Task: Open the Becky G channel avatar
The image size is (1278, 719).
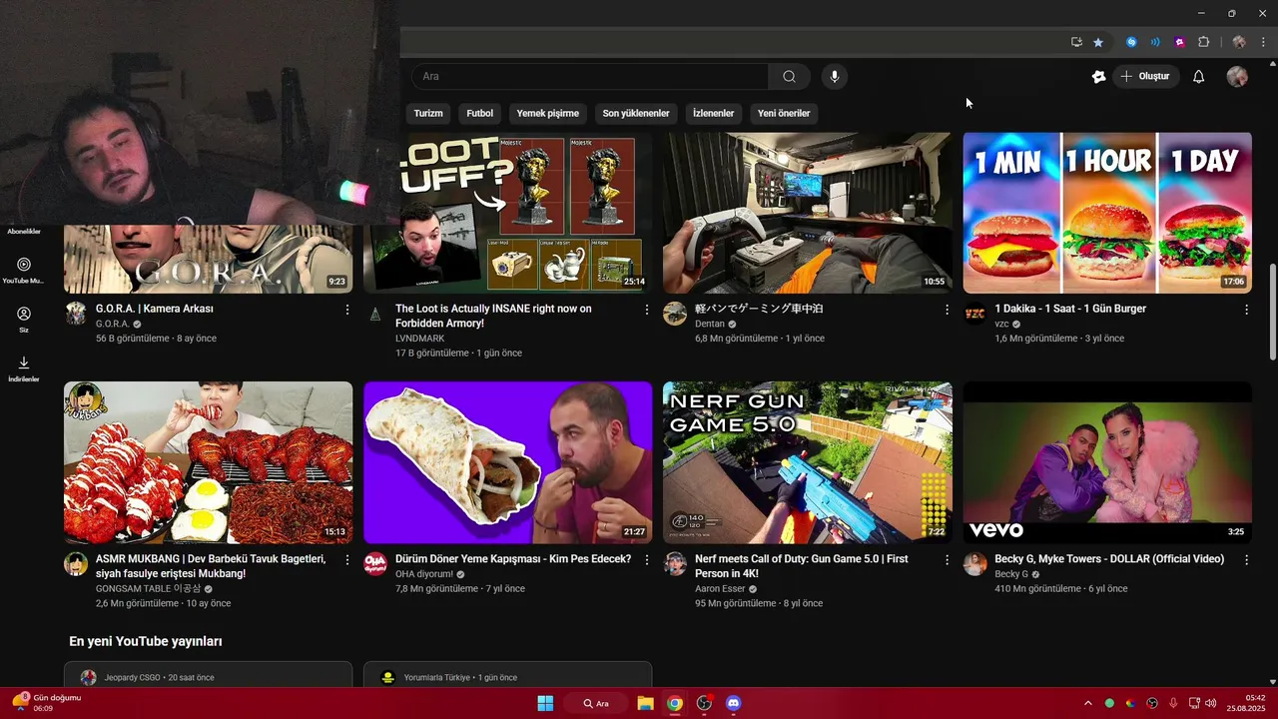Action: coord(974,564)
